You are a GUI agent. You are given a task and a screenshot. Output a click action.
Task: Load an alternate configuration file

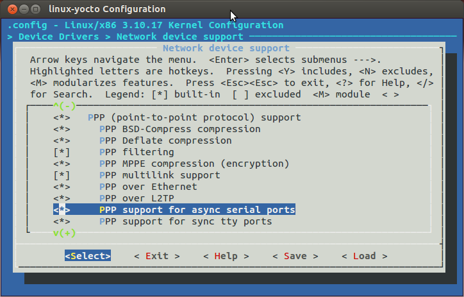364,256
